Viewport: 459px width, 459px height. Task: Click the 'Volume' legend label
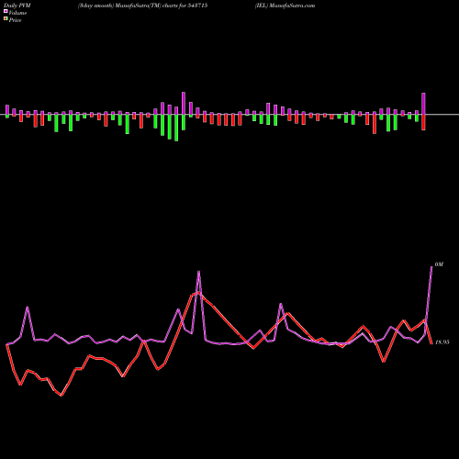pos(17,13)
